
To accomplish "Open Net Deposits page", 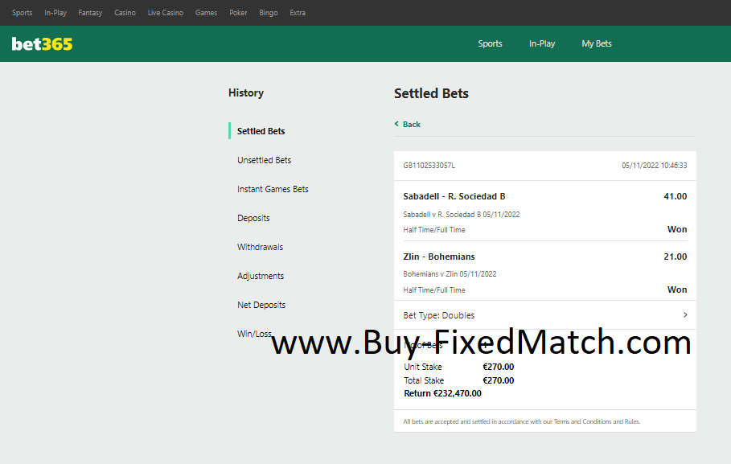I will click(261, 305).
